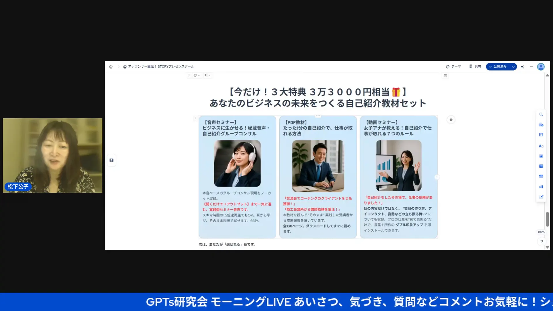Open the home icon in breadcrumb
Screen dimensions: 553x311
pos(111,67)
